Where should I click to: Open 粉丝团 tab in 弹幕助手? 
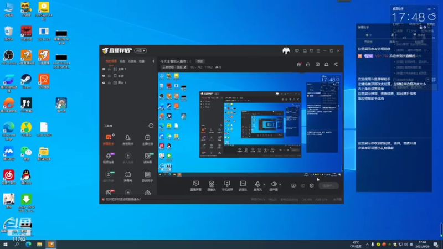419,42
